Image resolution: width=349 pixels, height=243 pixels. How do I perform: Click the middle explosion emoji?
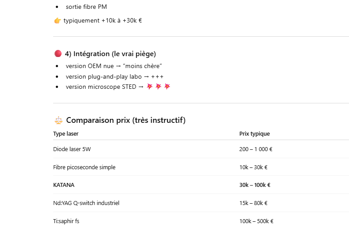(x=158, y=87)
